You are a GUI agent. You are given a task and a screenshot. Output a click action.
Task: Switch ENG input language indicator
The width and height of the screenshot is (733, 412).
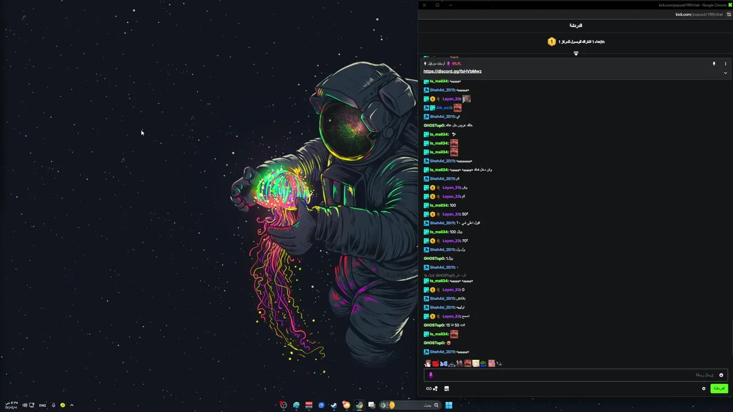point(42,405)
